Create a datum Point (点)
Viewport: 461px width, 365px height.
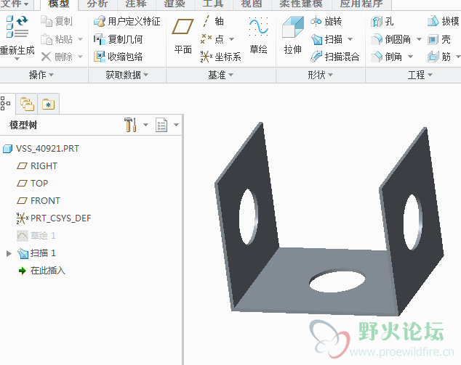(212, 39)
